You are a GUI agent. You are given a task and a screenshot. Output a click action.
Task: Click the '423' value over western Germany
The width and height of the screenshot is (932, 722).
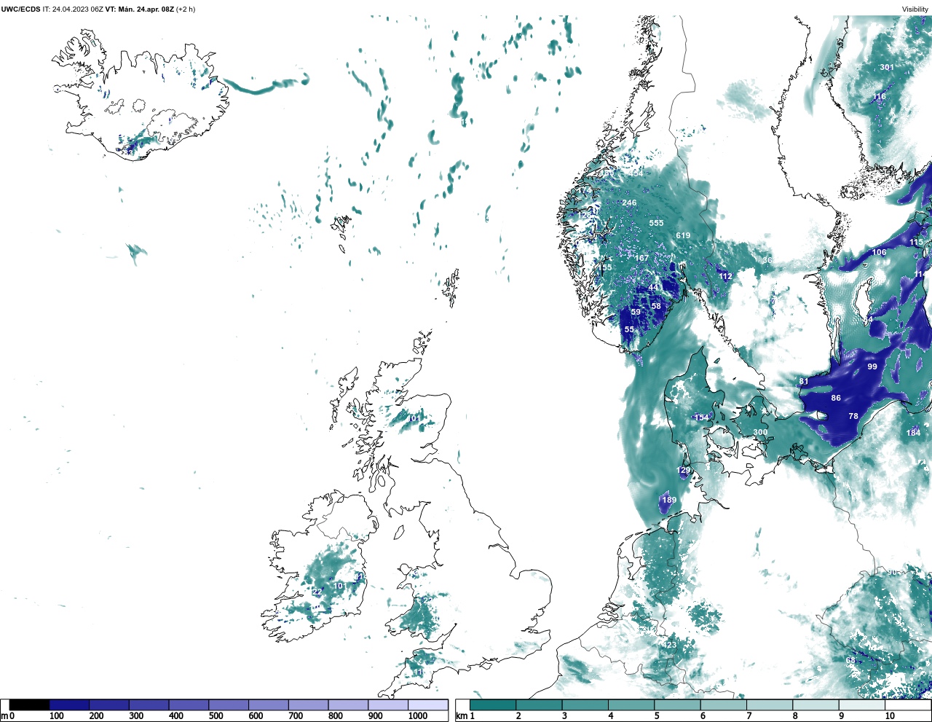[669, 646]
